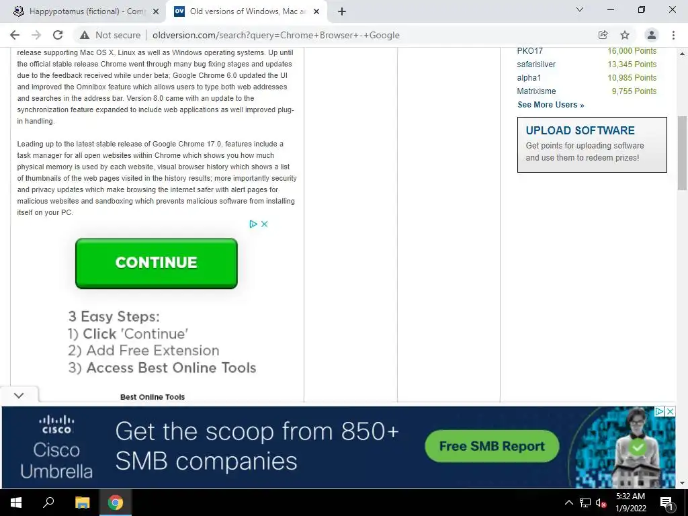Viewport: 688px width, 516px height.
Task: Click the 10,985 Points value
Action: pos(632,78)
